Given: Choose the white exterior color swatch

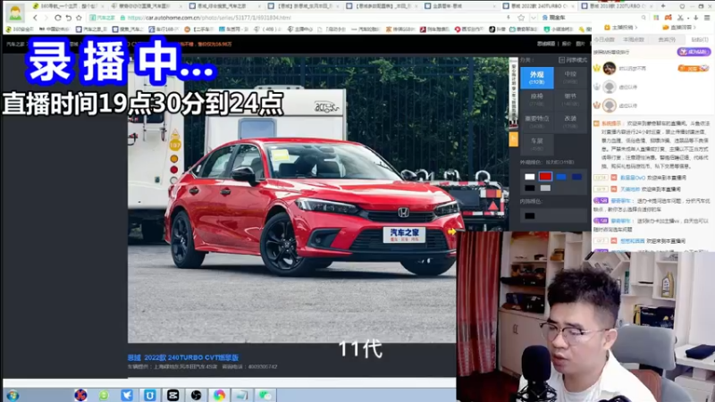Looking at the screenshot, I should (x=529, y=177).
